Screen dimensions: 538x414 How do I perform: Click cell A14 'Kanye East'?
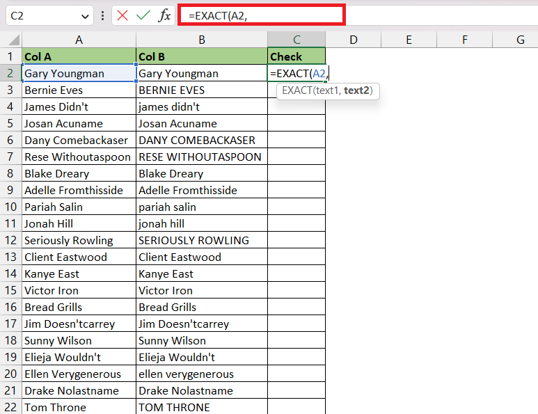[79, 273]
